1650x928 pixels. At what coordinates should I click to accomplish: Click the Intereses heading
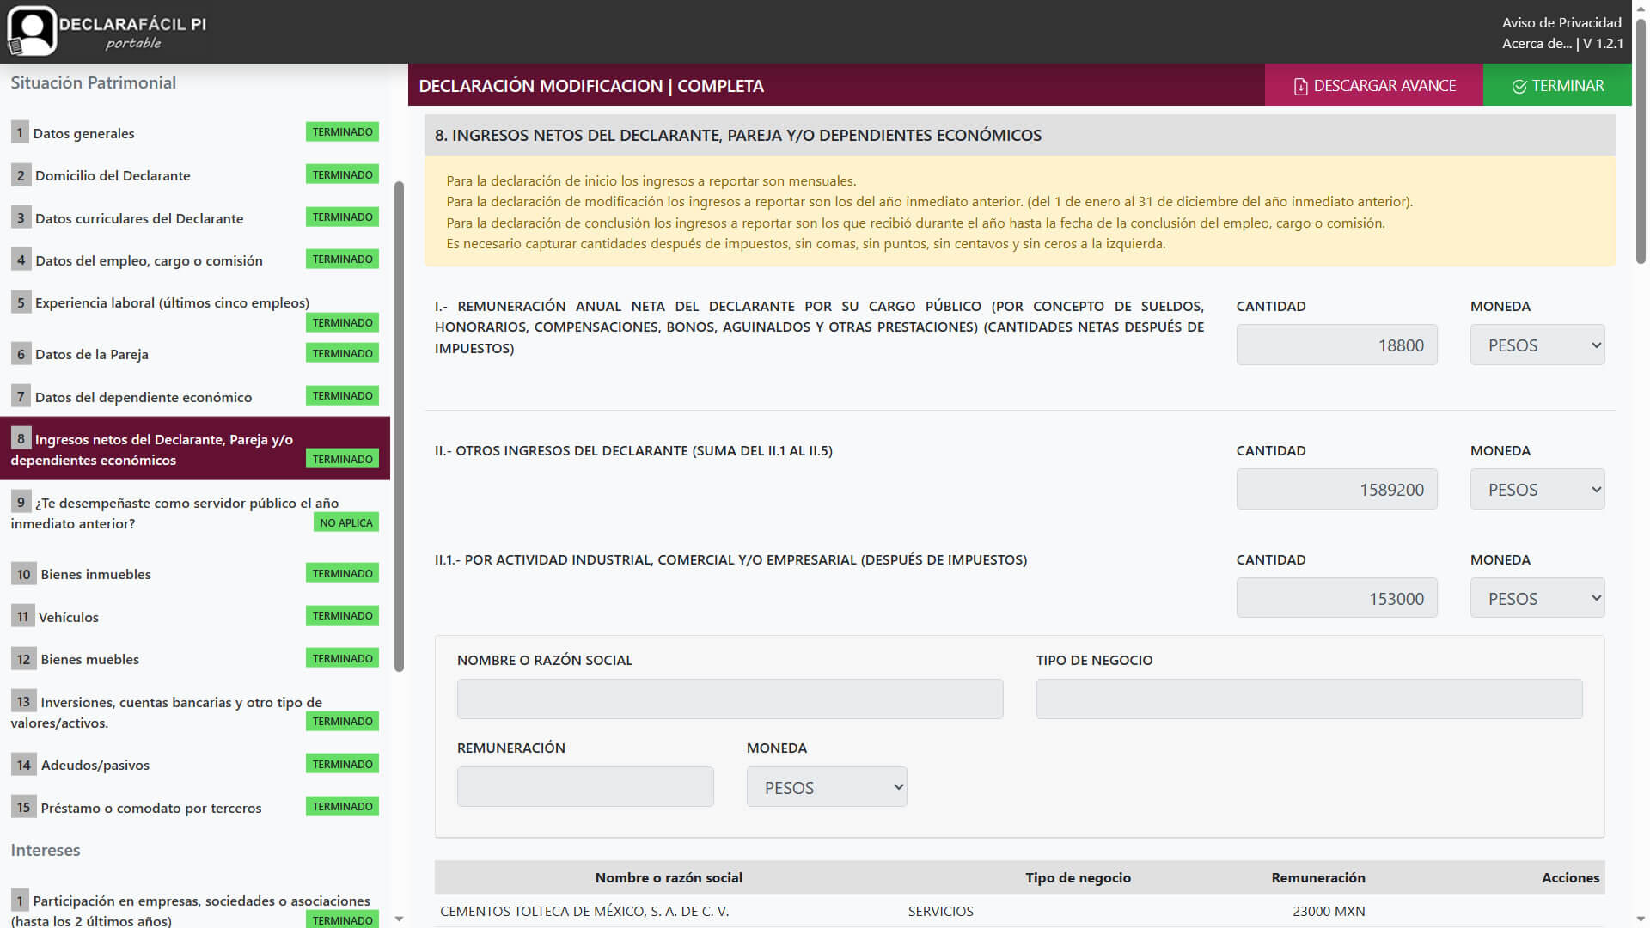pyautogui.click(x=45, y=850)
